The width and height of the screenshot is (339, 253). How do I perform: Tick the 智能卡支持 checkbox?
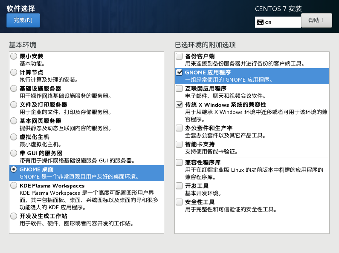pos(179,144)
